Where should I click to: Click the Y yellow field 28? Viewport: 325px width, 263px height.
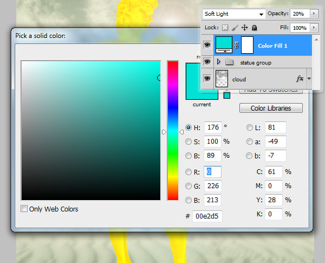(274, 200)
